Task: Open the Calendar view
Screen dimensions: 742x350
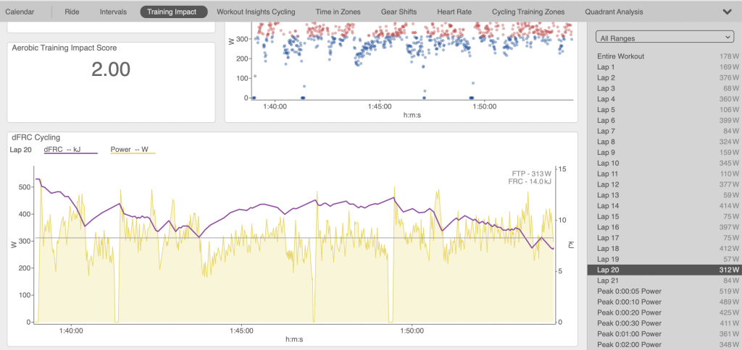Action: coord(20,12)
